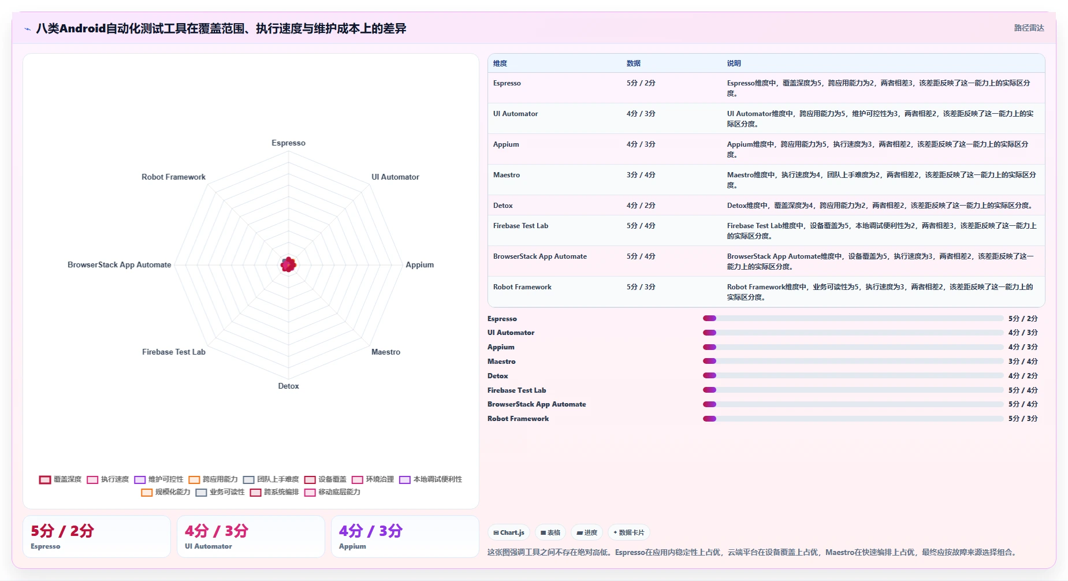
Task: Click the 进度 pill tag
Action: click(587, 532)
